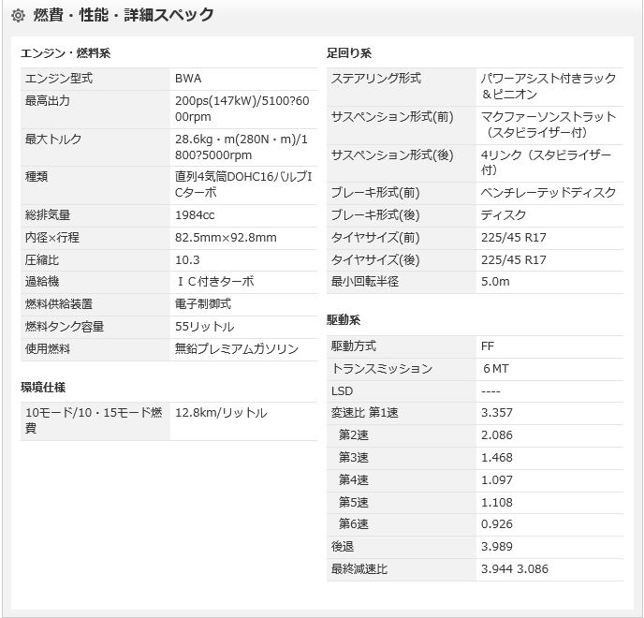This screenshot has width=644, height=618.
Task: Select the 電子制御式 value
Action: [x=203, y=304]
